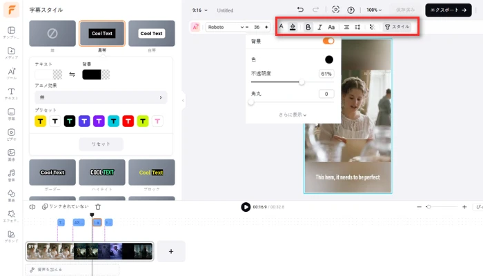Click the undo arrow icon
The image size is (483, 276).
click(x=299, y=10)
